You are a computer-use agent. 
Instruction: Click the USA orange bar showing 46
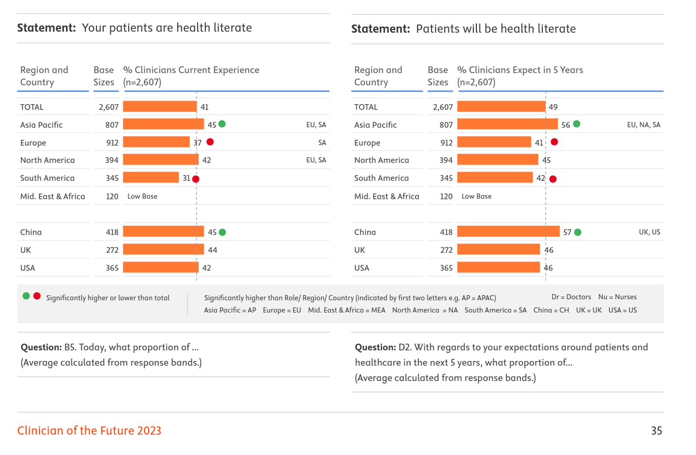tap(498, 268)
